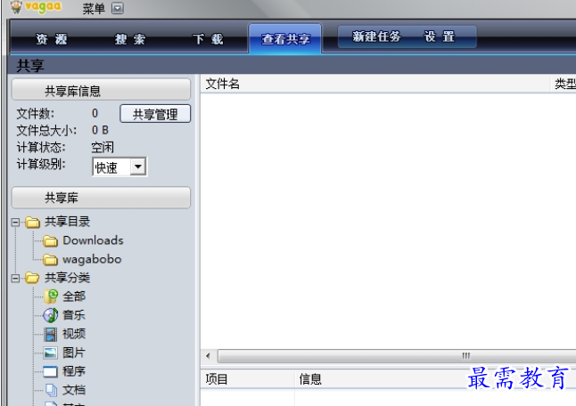Select 共享目录 in the tree
Viewport: 576px width, 406px height.
point(67,222)
